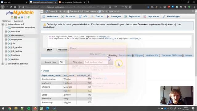Image resolution: width=197 pixels, height=111 pixels.
Task: Click Ververs link
Action: (188, 55)
